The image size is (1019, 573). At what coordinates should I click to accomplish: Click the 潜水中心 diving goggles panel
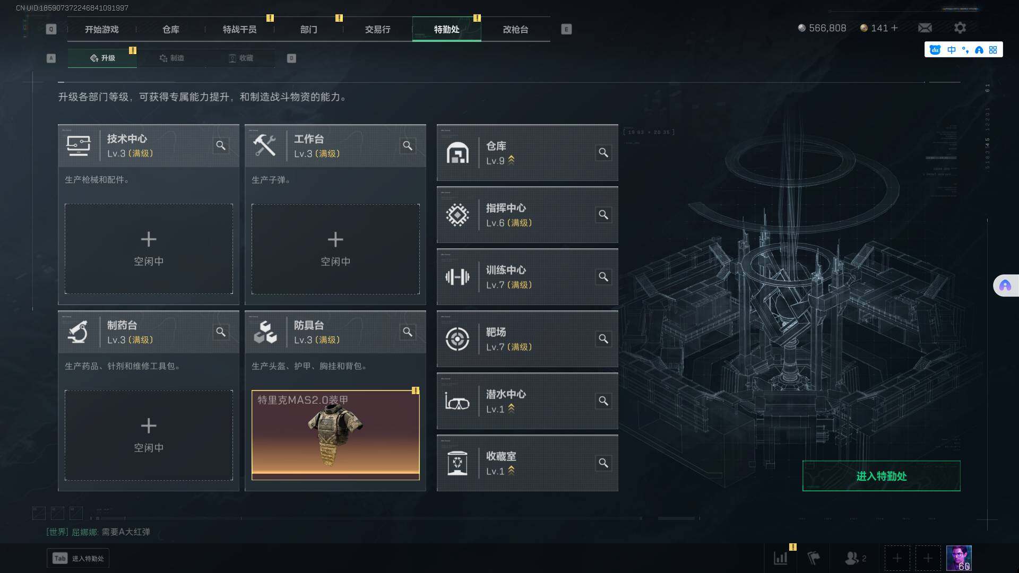pos(527,401)
